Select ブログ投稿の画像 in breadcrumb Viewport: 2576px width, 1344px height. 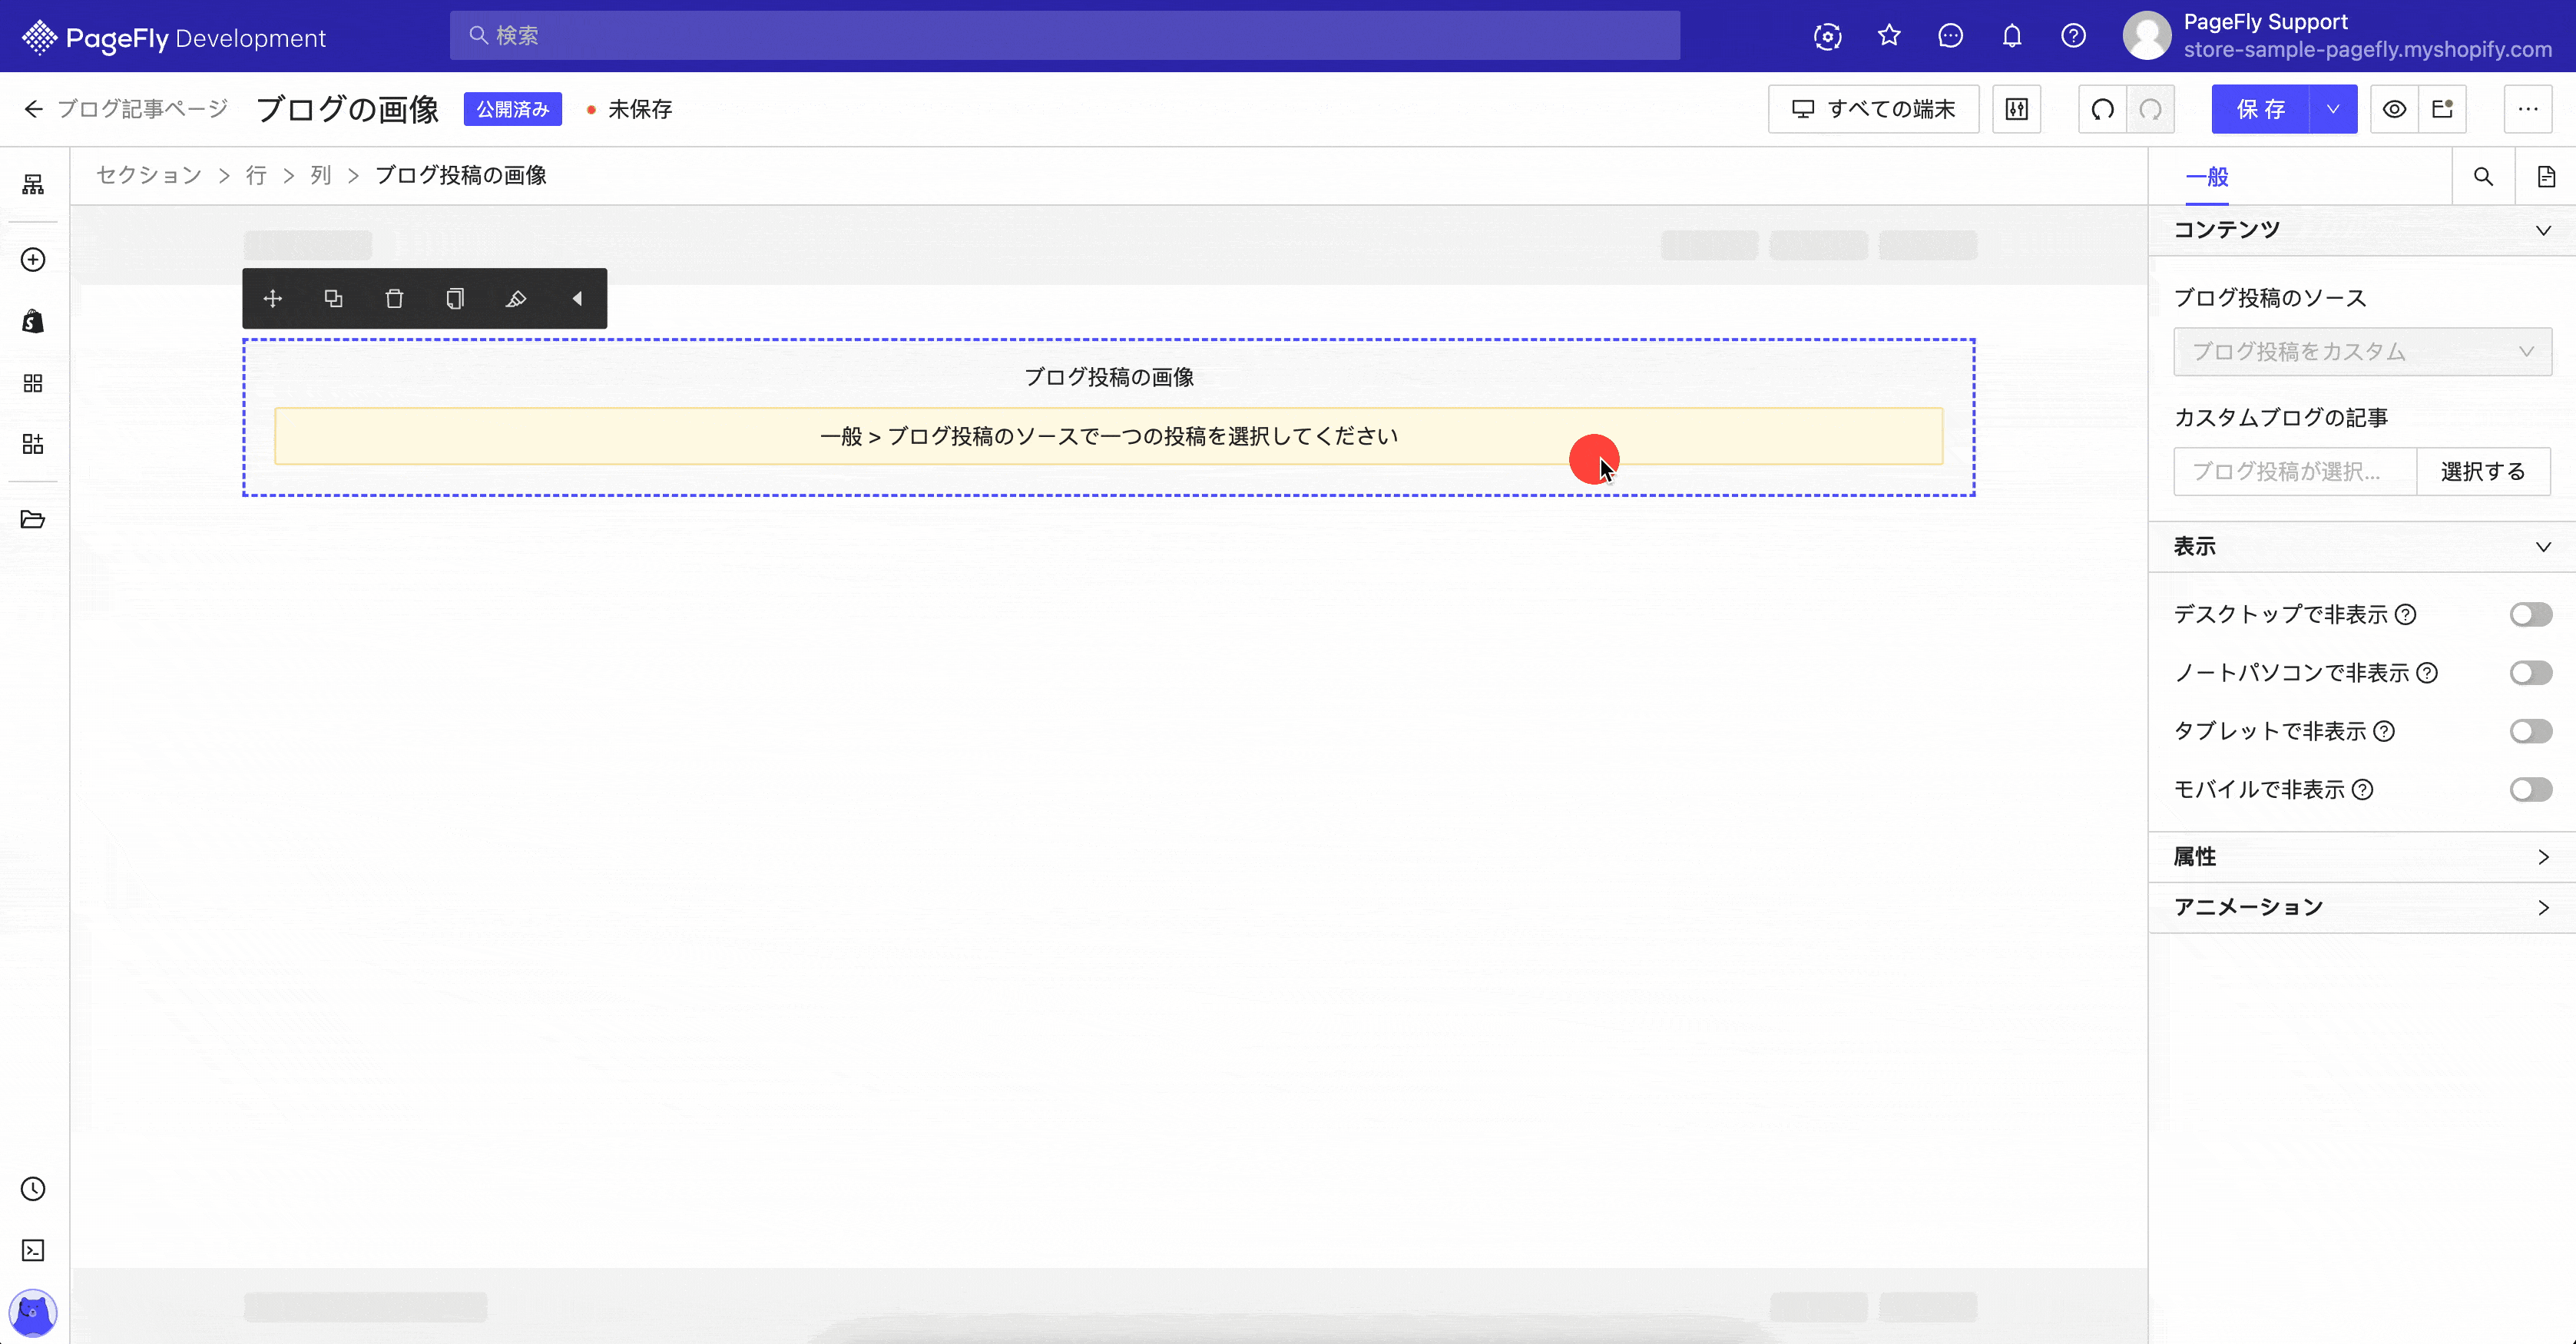coord(461,175)
